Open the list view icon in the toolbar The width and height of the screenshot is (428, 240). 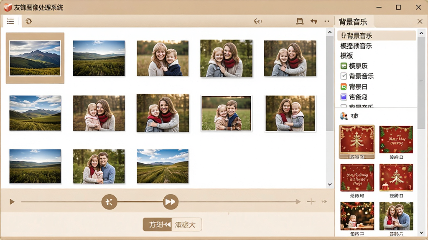[x=10, y=21]
